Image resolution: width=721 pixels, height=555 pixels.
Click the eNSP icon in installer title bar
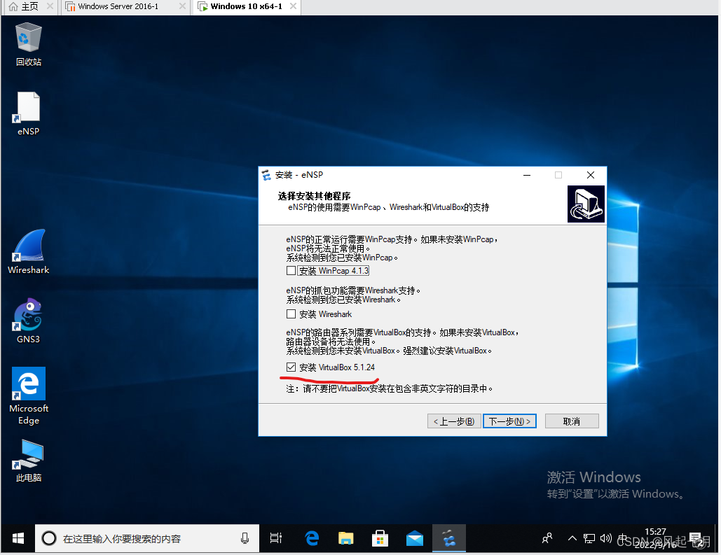266,175
